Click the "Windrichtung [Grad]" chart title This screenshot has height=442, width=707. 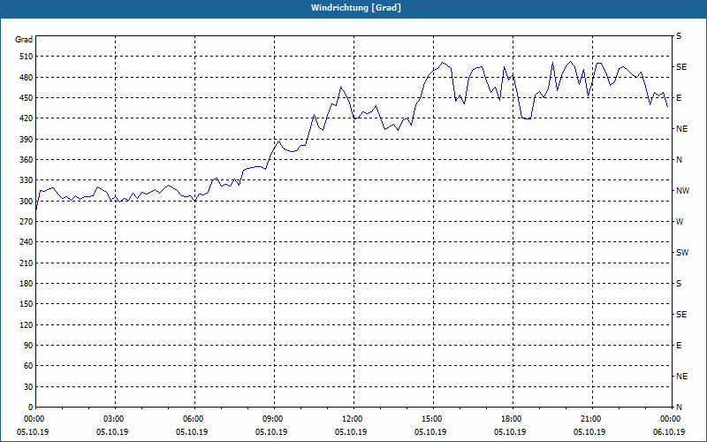356,8
